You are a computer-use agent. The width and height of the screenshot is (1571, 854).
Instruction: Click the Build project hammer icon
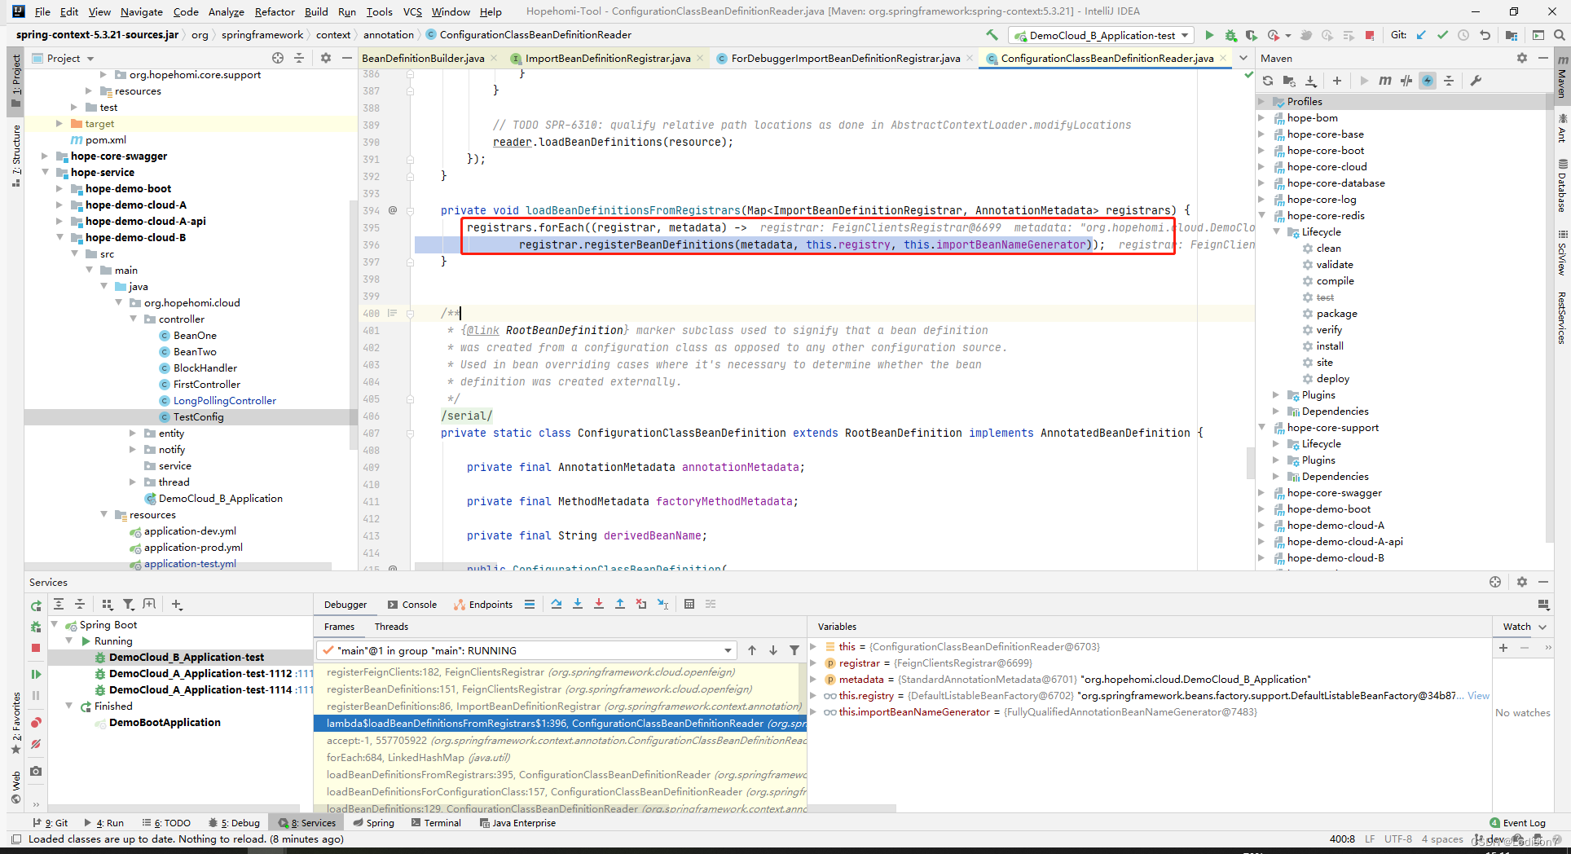click(x=992, y=35)
